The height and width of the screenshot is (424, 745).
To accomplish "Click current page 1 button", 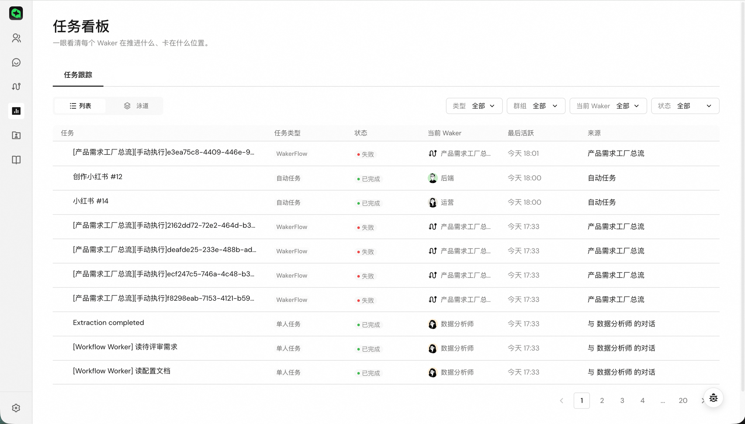I will [x=581, y=401].
